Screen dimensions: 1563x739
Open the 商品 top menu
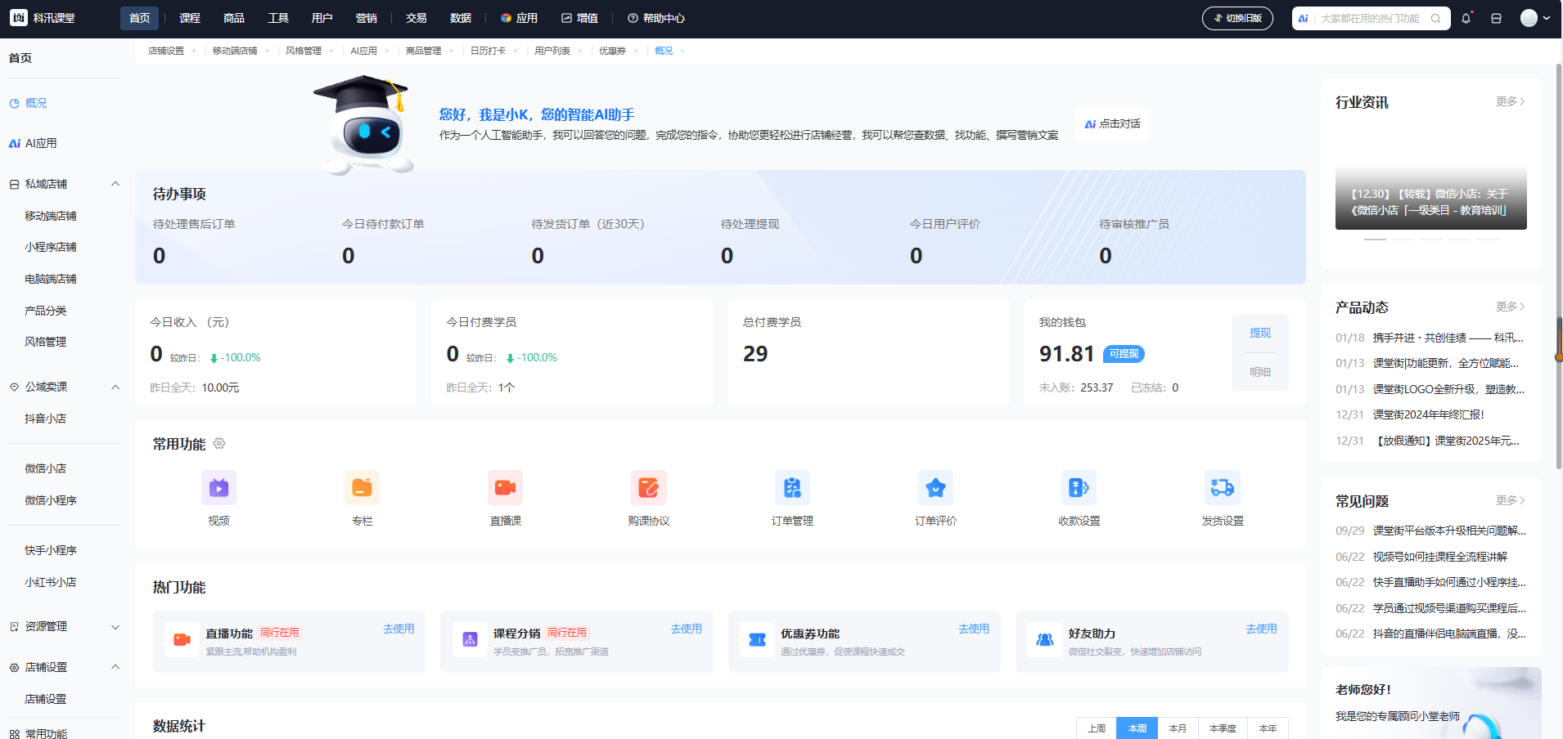234,18
